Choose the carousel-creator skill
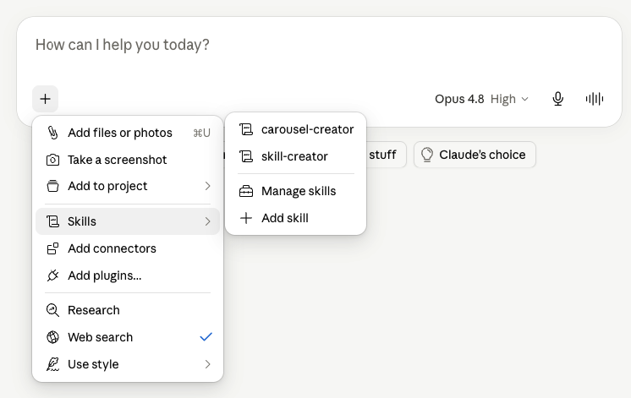The width and height of the screenshot is (631, 398). (296, 129)
